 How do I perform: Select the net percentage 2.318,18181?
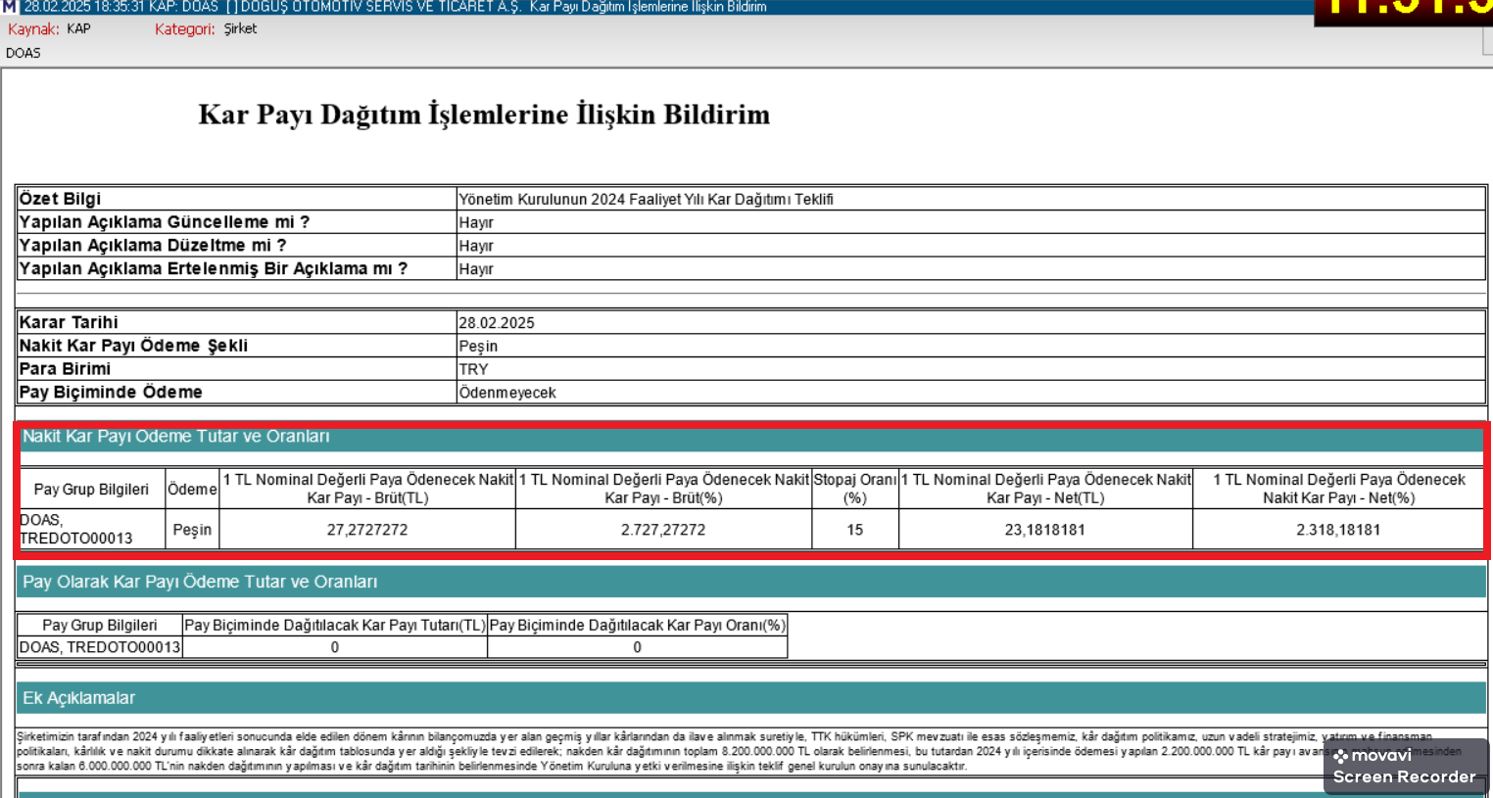[1338, 530]
